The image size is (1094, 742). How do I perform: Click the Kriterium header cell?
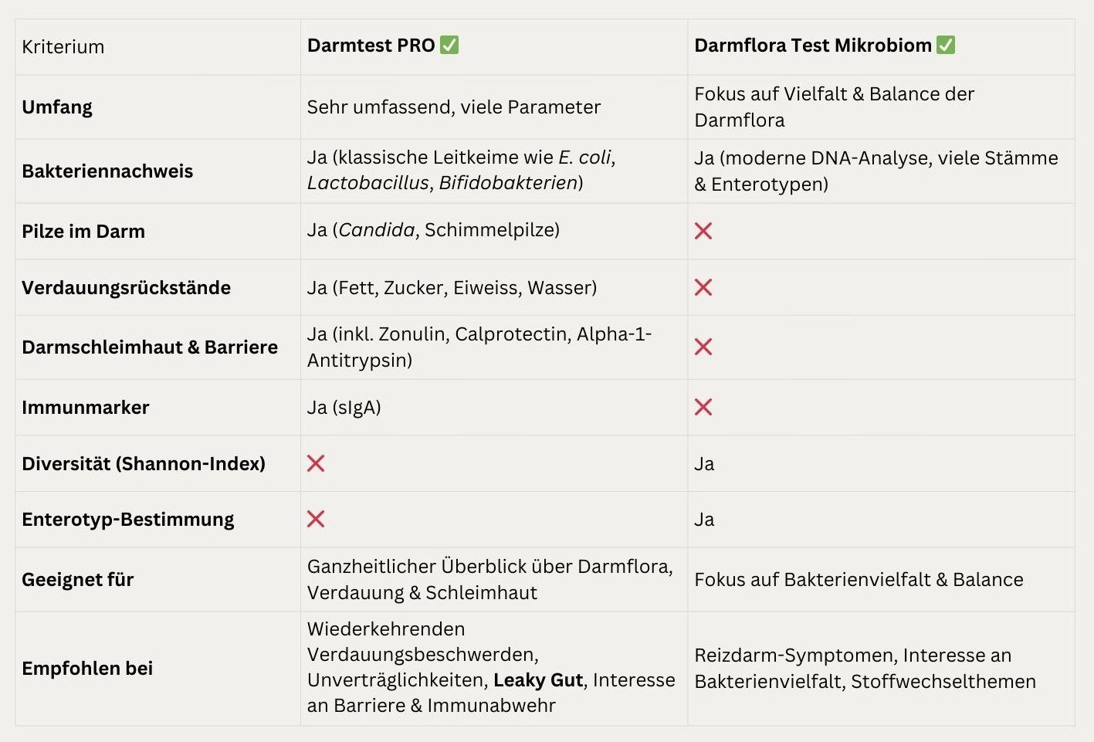(63, 47)
